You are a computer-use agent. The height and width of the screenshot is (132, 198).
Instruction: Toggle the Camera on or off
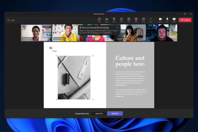pyautogui.click(x=160, y=20)
